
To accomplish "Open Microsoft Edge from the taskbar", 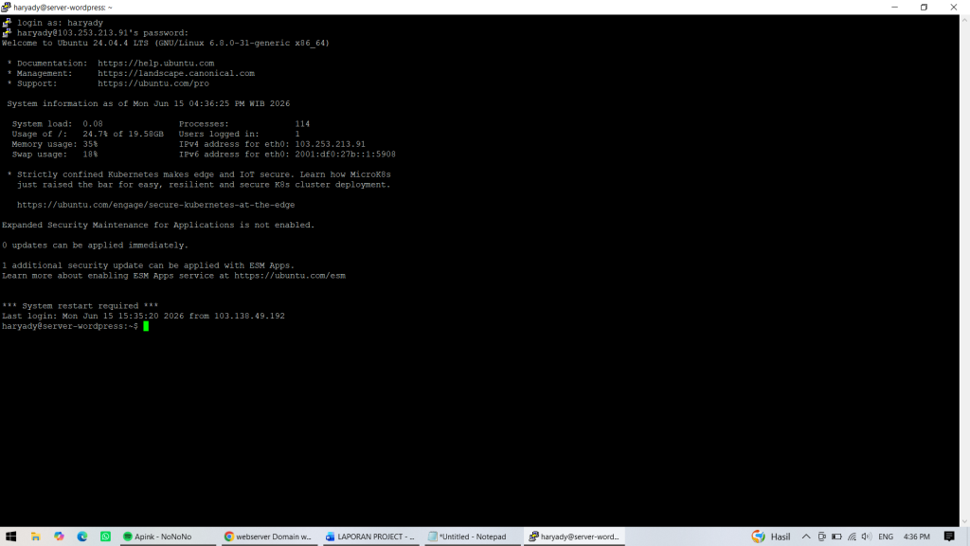I will (82, 537).
